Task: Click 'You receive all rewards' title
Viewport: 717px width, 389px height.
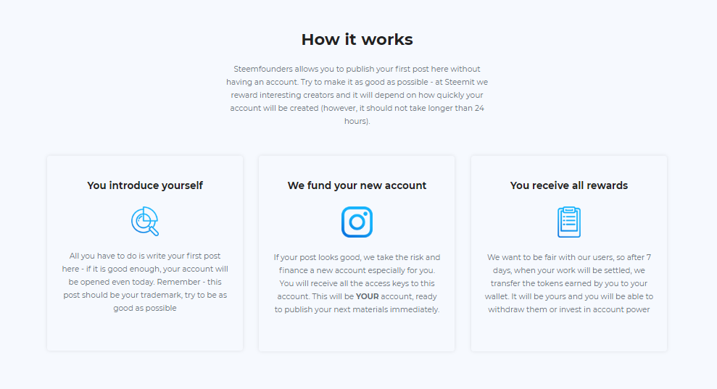Action: point(569,185)
